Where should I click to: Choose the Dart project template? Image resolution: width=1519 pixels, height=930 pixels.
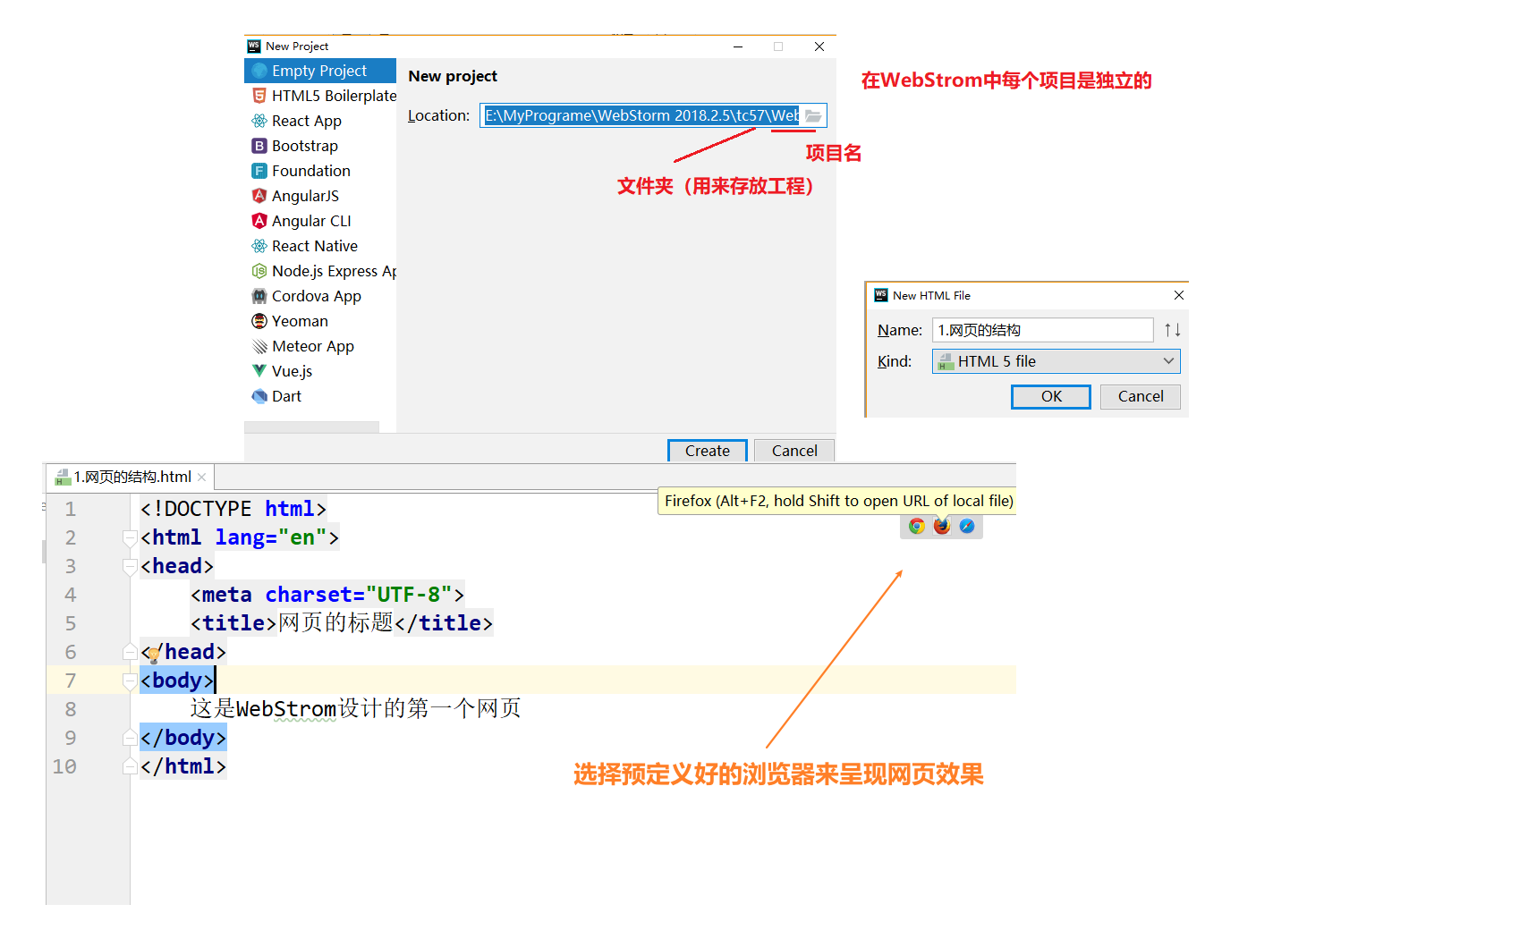319,396
